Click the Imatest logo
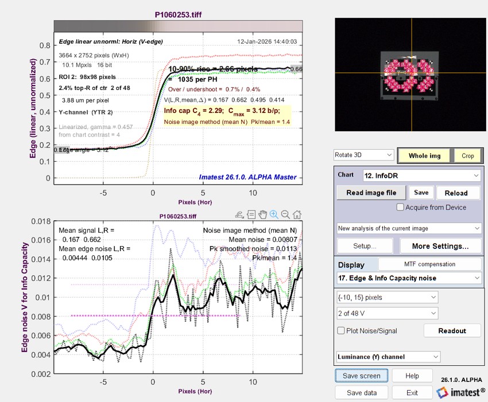Screen dimensions: 488x402 tap(458, 392)
